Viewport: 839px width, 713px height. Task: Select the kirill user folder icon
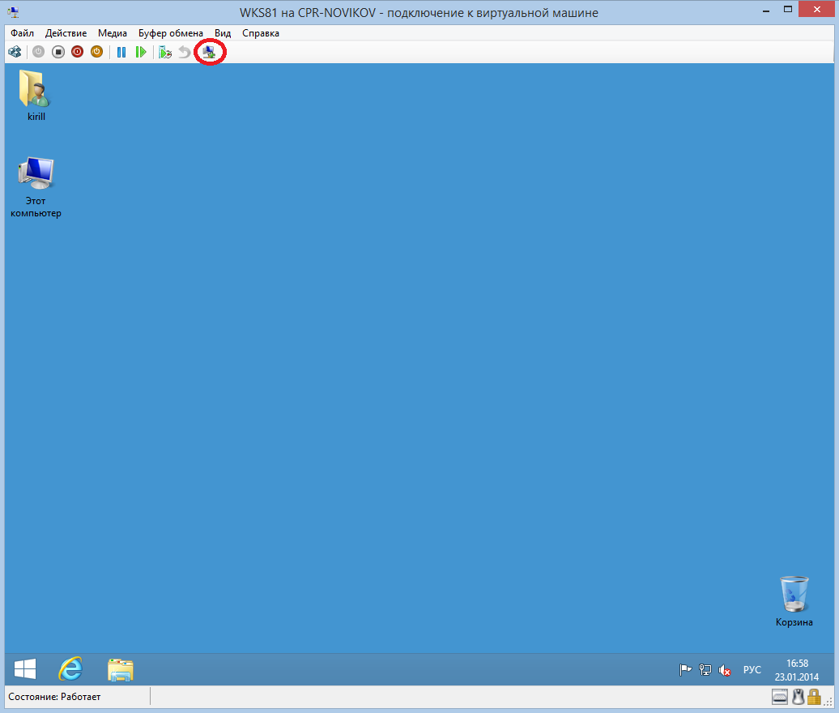[x=36, y=91]
